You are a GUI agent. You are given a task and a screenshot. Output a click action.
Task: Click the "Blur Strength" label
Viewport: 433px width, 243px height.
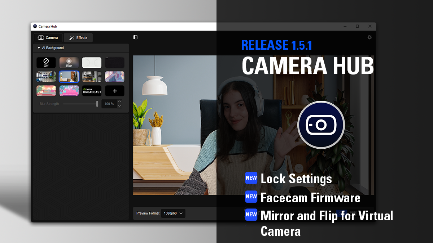click(49, 104)
